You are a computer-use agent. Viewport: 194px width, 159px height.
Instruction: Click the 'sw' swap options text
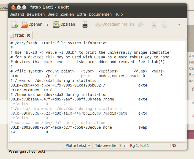point(13,132)
